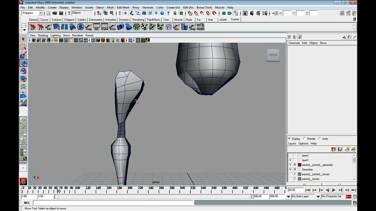Click the mel ROBO shelf icon

click(200, 27)
